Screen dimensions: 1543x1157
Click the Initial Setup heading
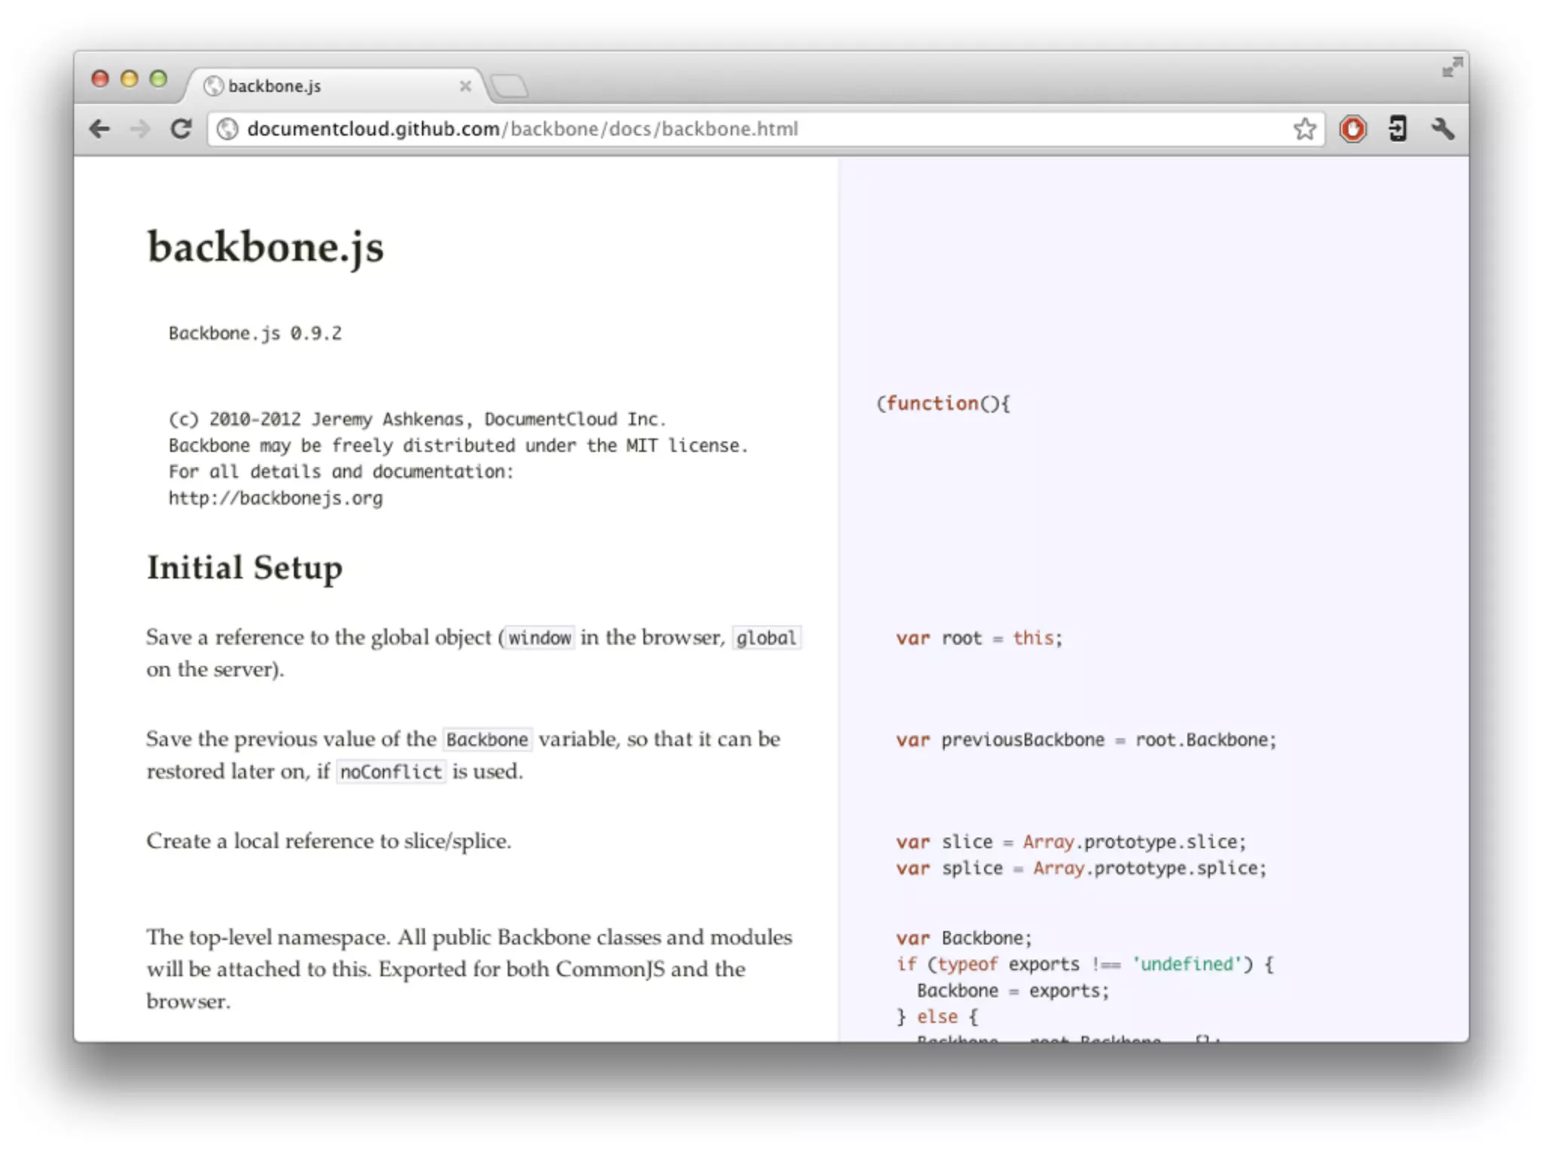(x=245, y=567)
